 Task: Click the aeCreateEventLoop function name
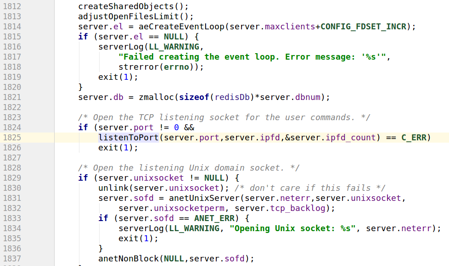point(181,27)
